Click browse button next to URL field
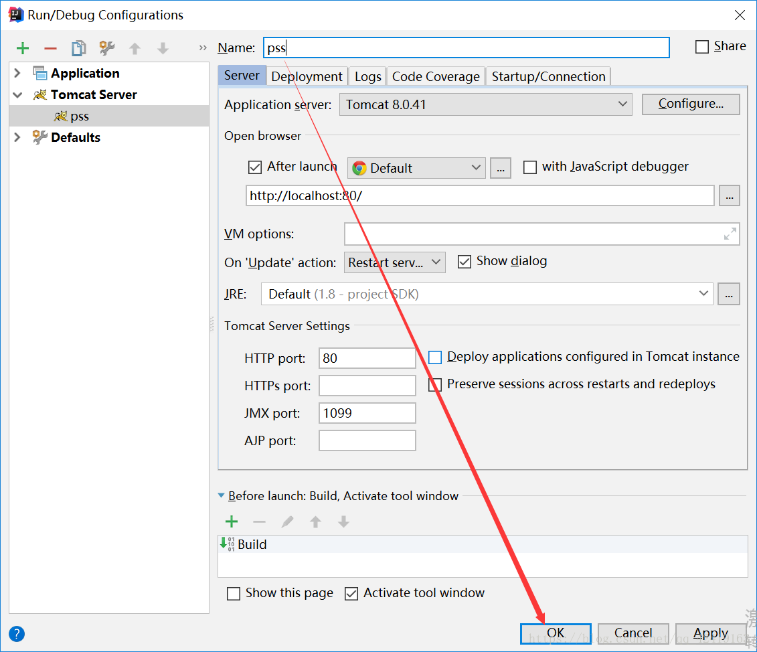The width and height of the screenshot is (757, 652). point(730,195)
